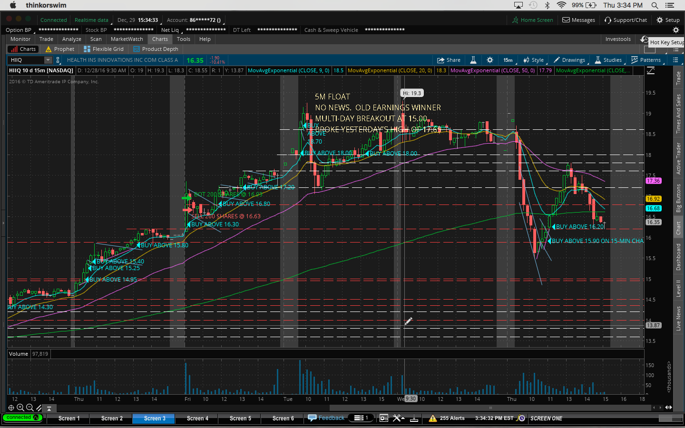
Task: Click the flask icon next to Share
Action: click(x=473, y=60)
